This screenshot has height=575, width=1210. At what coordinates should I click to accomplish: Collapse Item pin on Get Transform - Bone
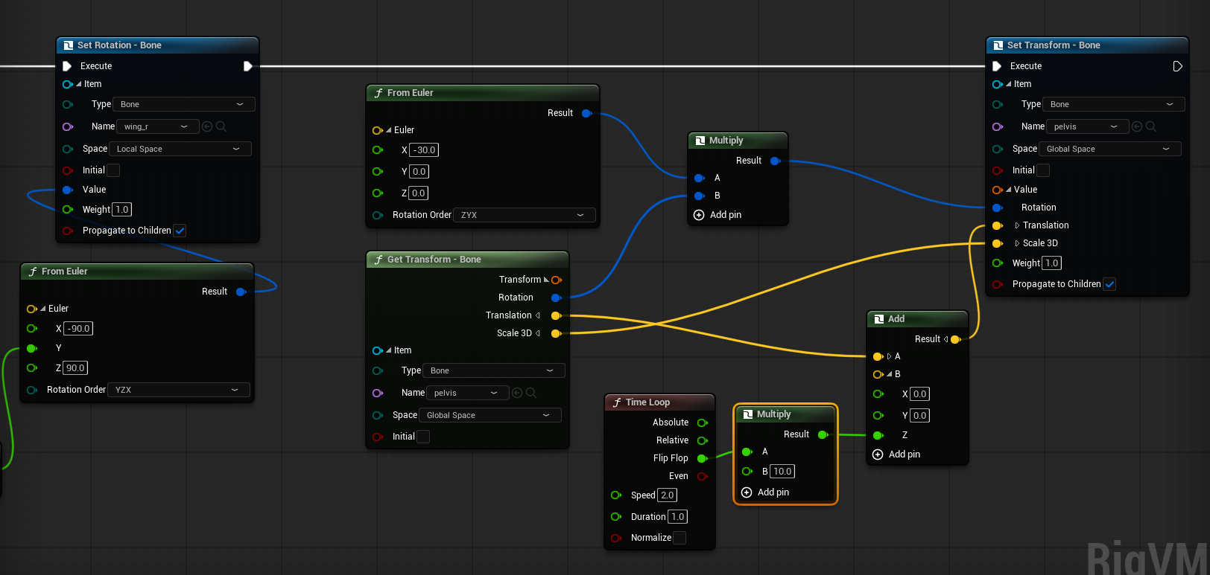click(x=389, y=350)
